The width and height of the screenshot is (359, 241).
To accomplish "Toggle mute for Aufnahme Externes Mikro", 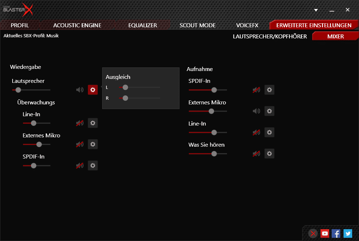I will (x=256, y=111).
